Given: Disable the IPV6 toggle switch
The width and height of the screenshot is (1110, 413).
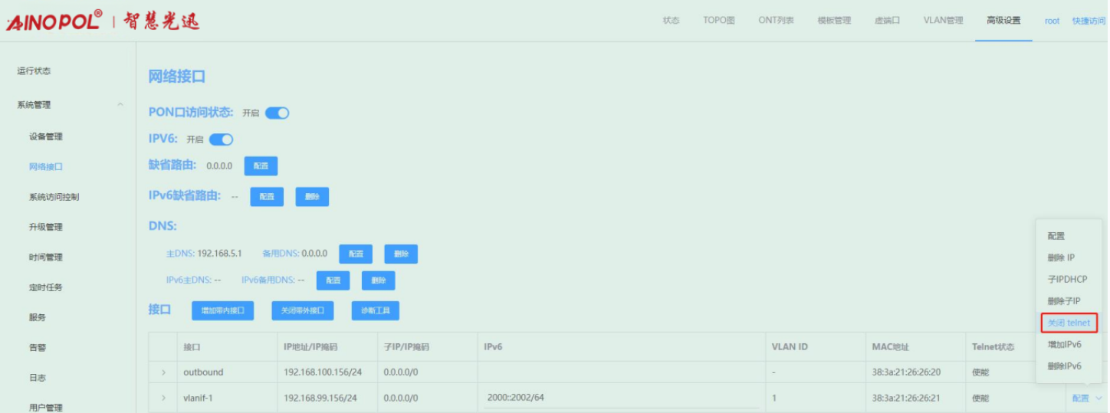Looking at the screenshot, I should 221,139.
